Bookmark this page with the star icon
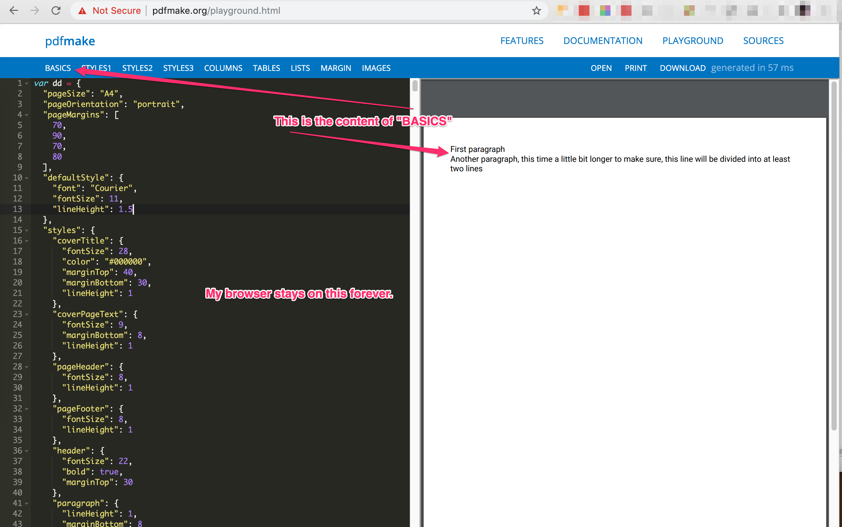This screenshot has width=842, height=527. pos(536,11)
